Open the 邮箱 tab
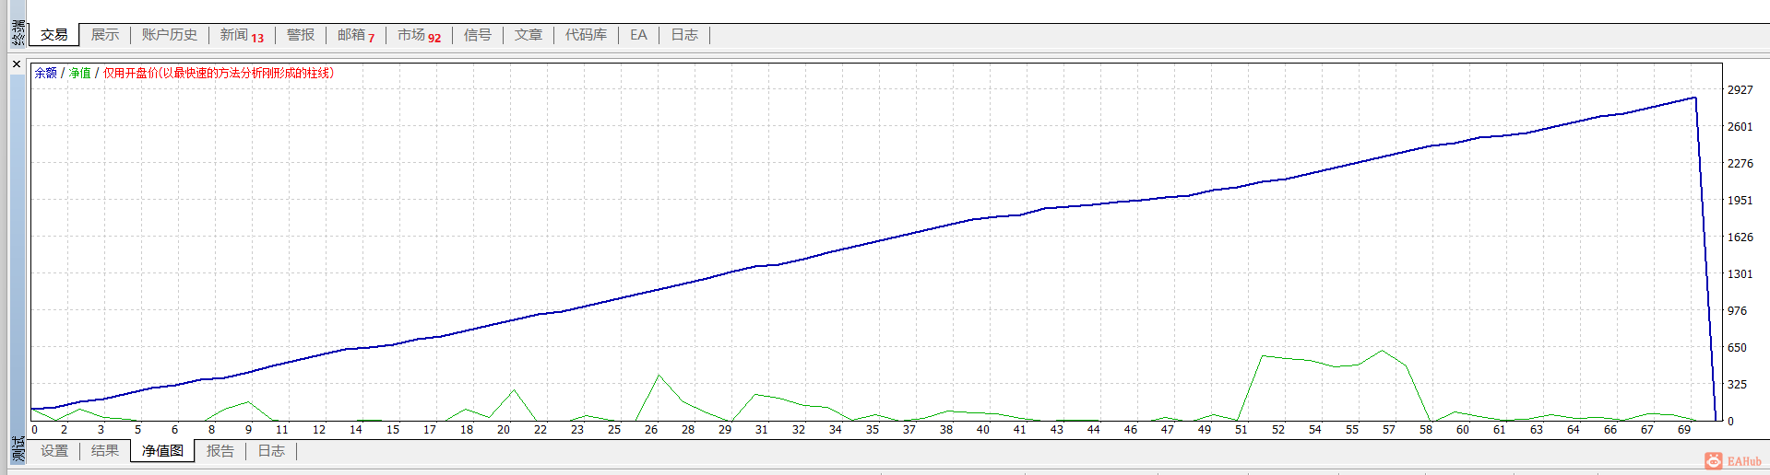 tap(356, 35)
